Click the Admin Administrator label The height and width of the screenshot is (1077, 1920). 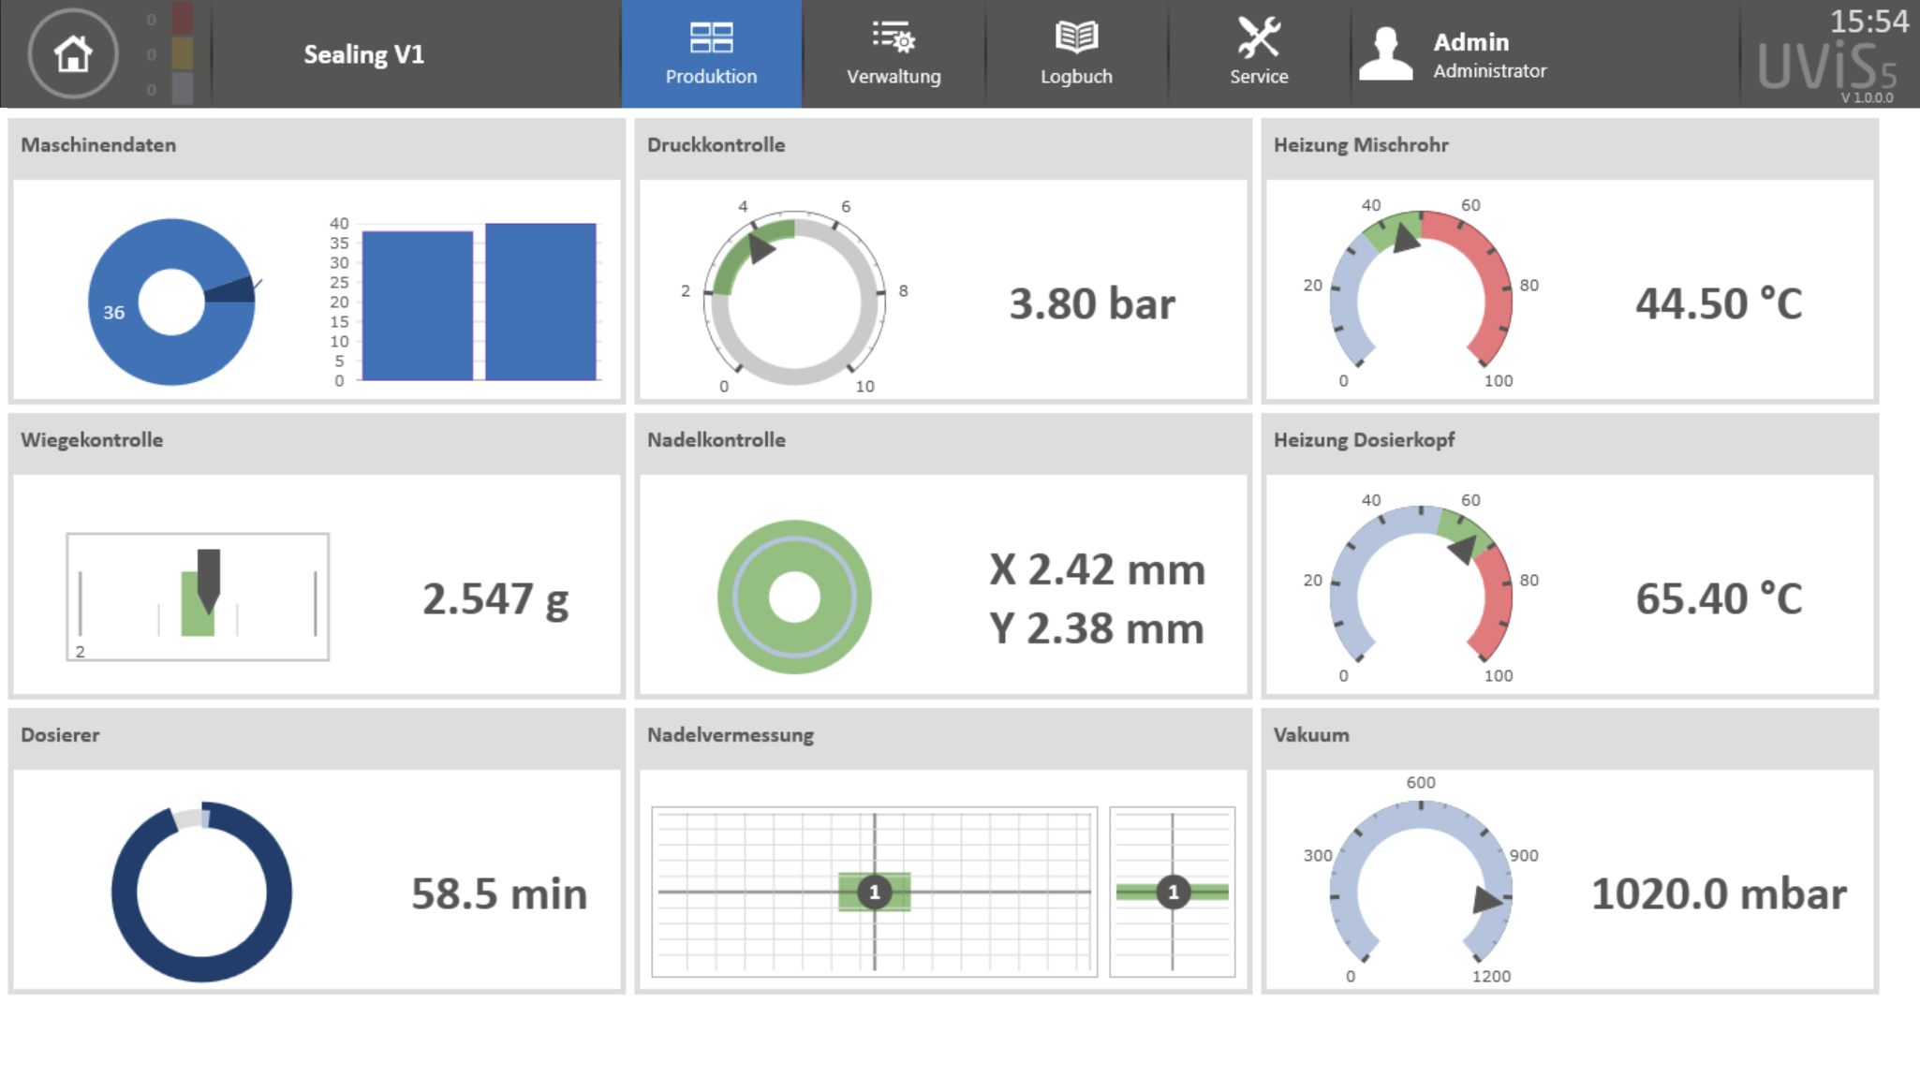pos(1489,53)
